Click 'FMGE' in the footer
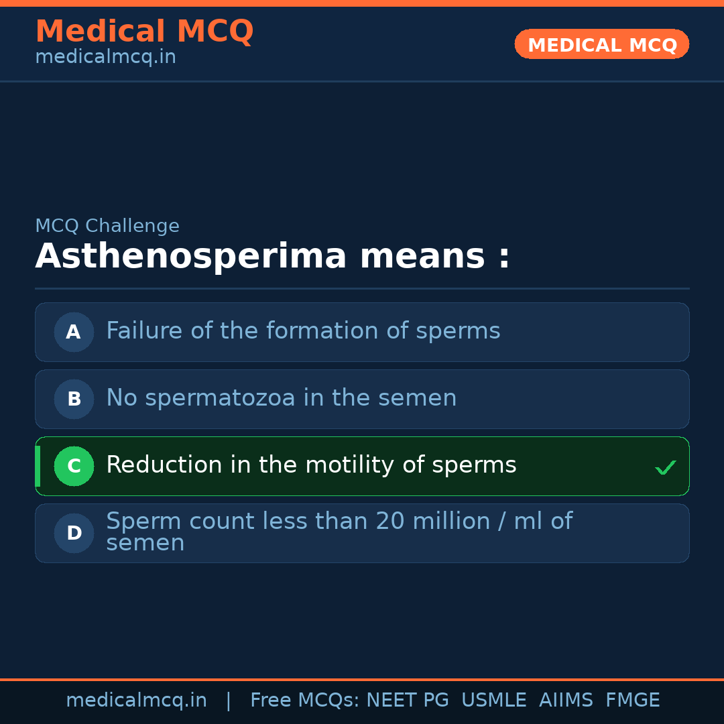Image resolution: width=724 pixels, height=724 pixels. pos(632,701)
